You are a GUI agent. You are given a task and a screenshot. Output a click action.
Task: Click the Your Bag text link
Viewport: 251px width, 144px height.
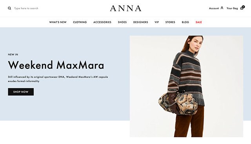point(232,8)
